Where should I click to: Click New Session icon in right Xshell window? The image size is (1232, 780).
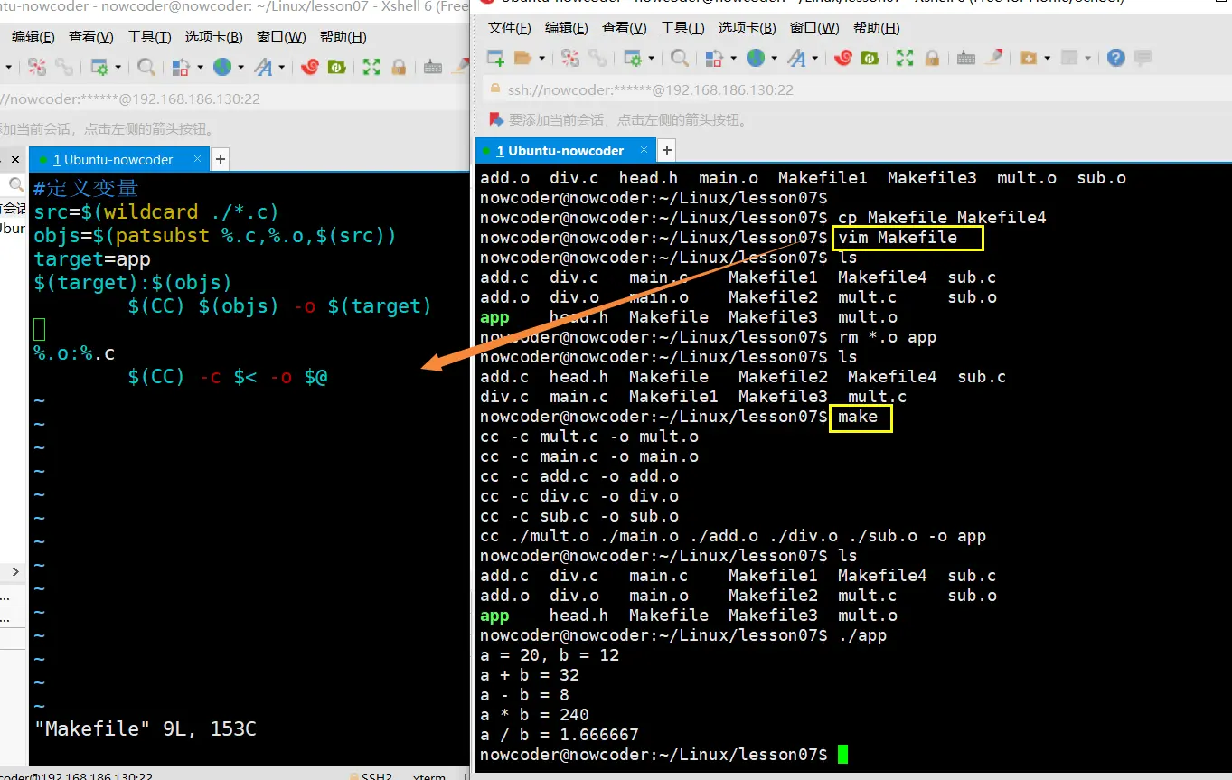point(495,58)
